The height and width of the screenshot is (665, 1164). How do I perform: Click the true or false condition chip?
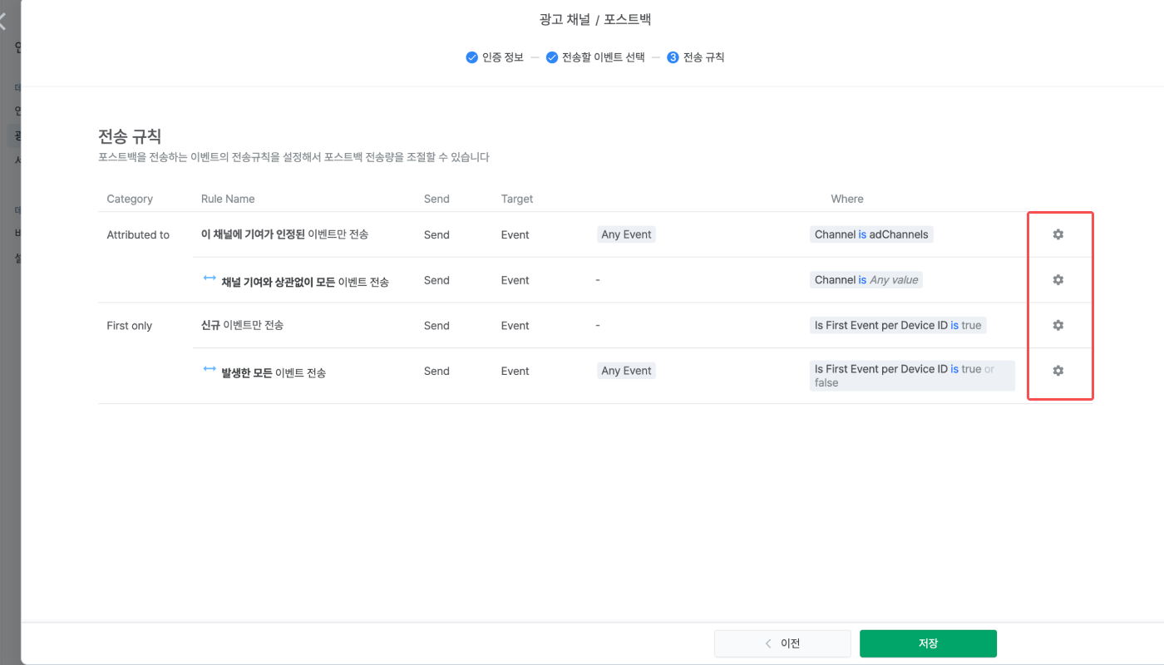click(912, 376)
